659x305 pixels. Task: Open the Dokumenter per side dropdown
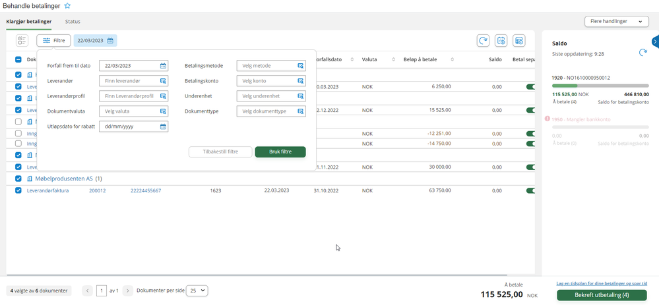click(x=197, y=291)
